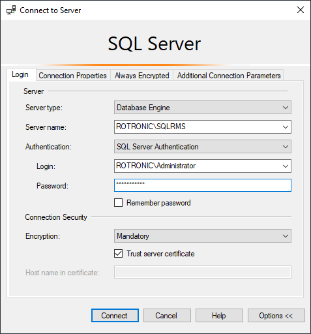311x334 pixels.
Task: Click the Host name in certificate field
Action: point(203,272)
